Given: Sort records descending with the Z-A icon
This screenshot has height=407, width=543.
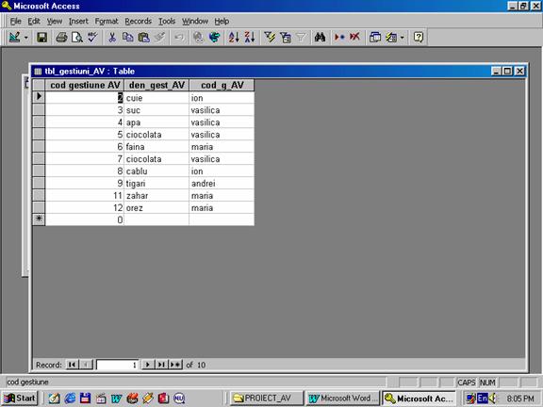Looking at the screenshot, I should (x=250, y=37).
